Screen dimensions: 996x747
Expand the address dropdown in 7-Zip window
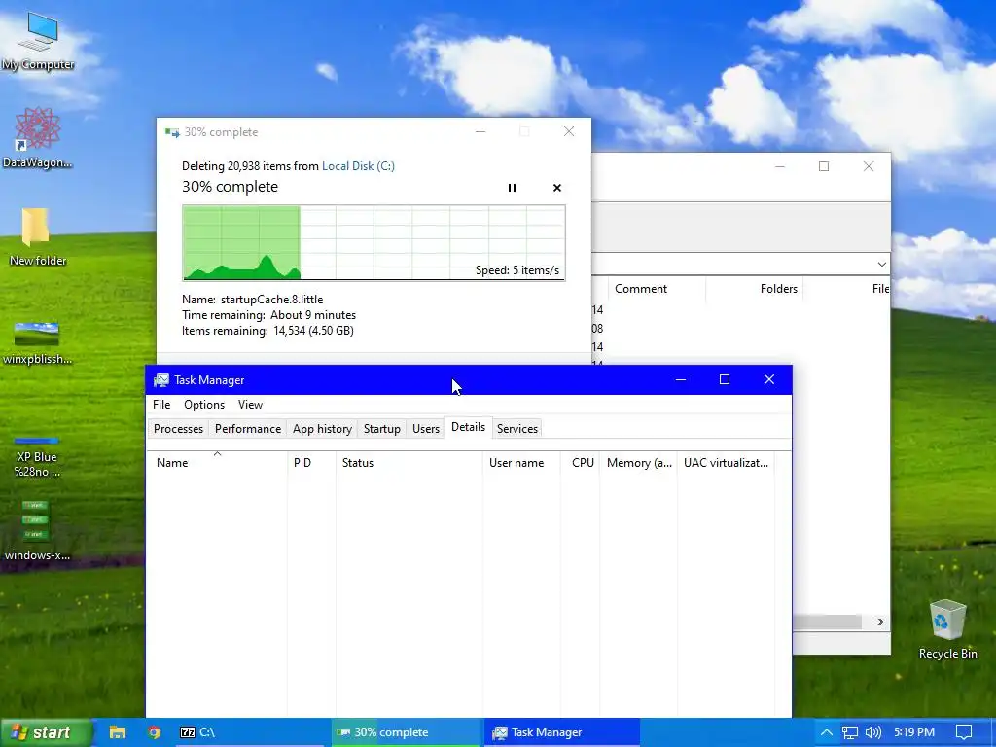click(881, 264)
